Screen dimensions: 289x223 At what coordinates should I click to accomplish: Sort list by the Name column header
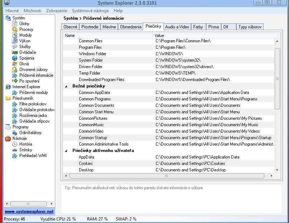point(108,35)
